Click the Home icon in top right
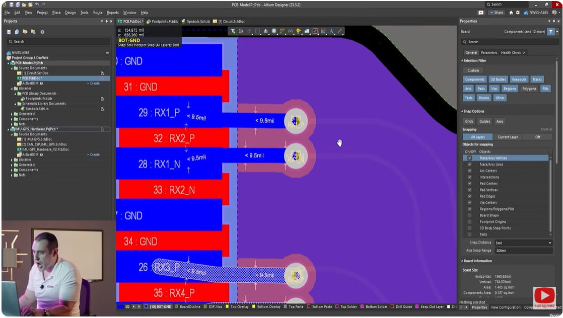The height and width of the screenshot is (318, 563). coord(511,13)
